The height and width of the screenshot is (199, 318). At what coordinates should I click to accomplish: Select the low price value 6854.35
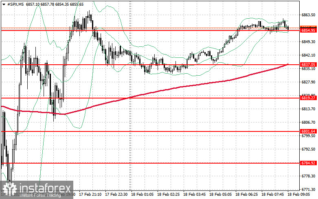pyautogui.click(x=62, y=4)
